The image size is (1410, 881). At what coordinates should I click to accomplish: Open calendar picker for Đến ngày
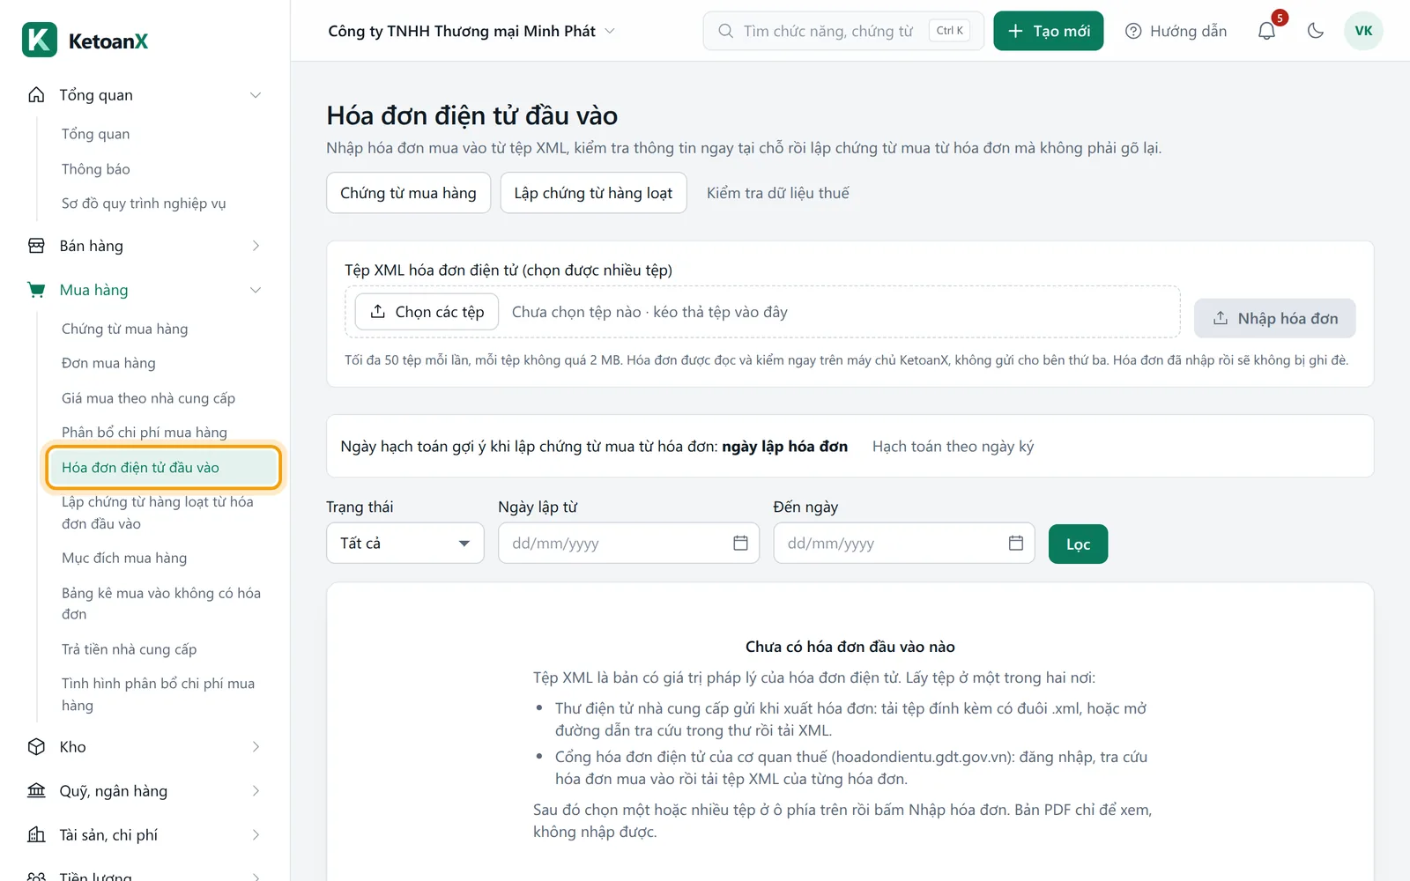pyautogui.click(x=1016, y=543)
